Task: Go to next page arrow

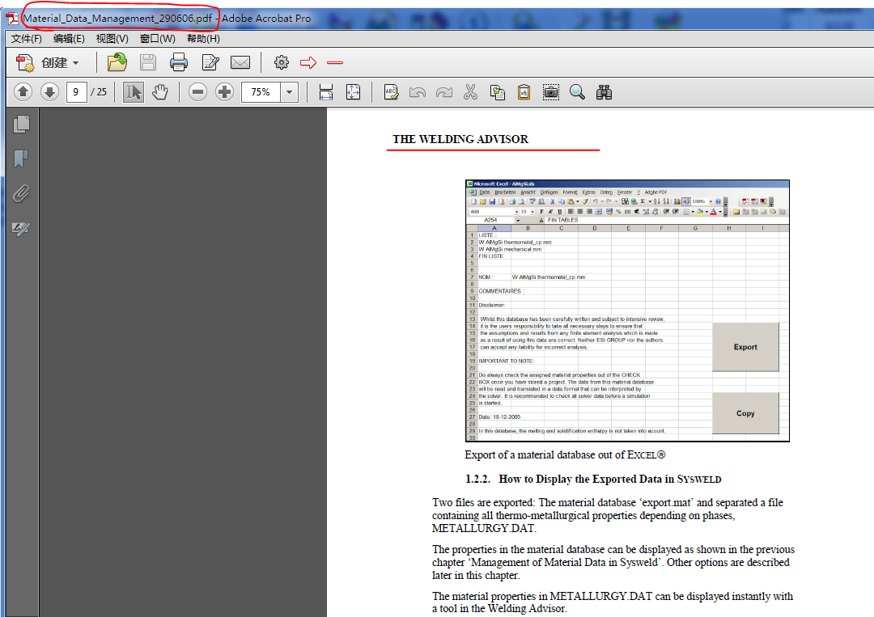Action: tap(49, 91)
